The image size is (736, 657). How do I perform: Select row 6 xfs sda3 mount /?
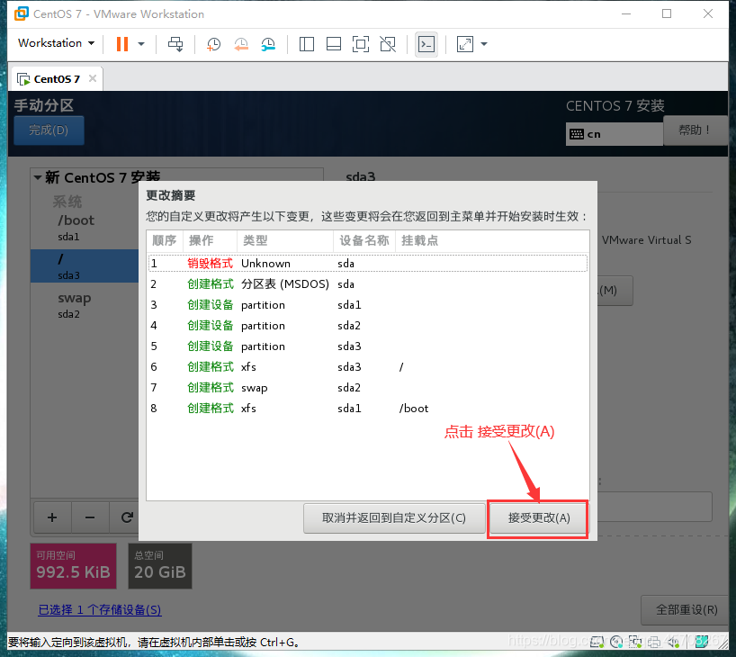(368, 366)
